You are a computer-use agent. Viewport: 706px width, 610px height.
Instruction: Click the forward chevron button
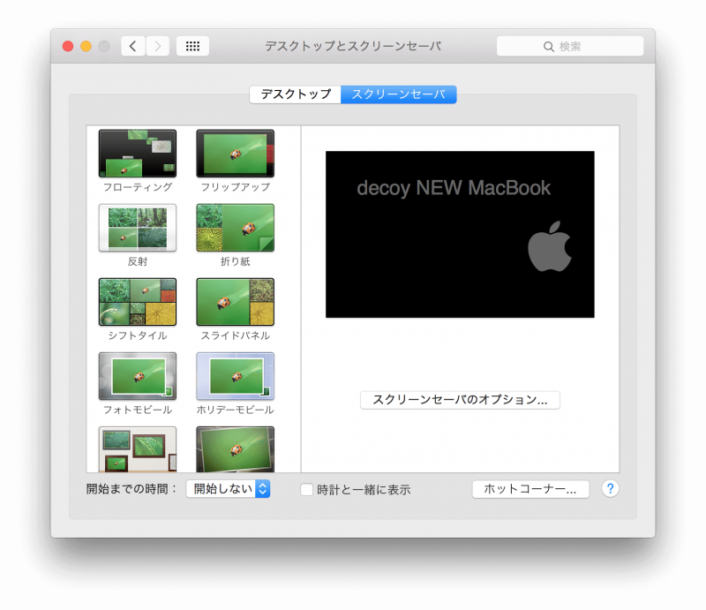pyautogui.click(x=158, y=46)
